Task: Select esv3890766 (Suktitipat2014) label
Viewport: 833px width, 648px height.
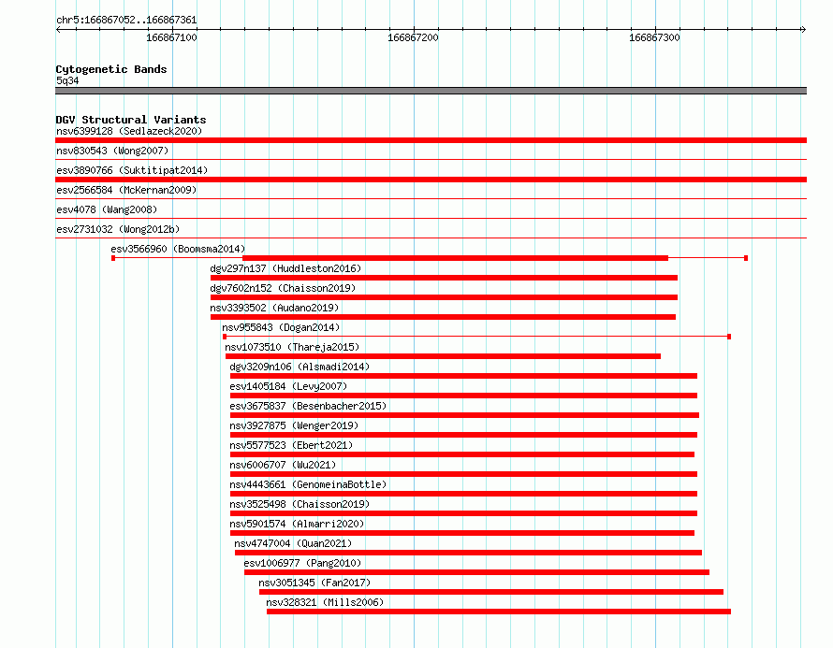Action: click(x=132, y=170)
